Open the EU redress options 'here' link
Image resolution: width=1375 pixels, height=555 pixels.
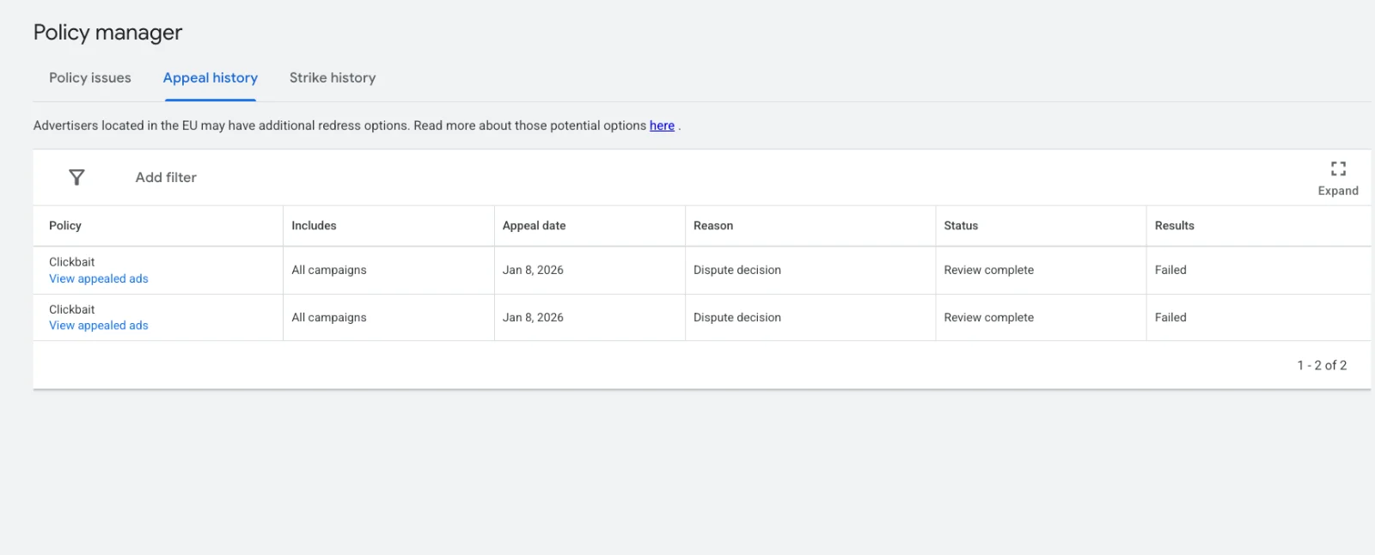coord(662,125)
